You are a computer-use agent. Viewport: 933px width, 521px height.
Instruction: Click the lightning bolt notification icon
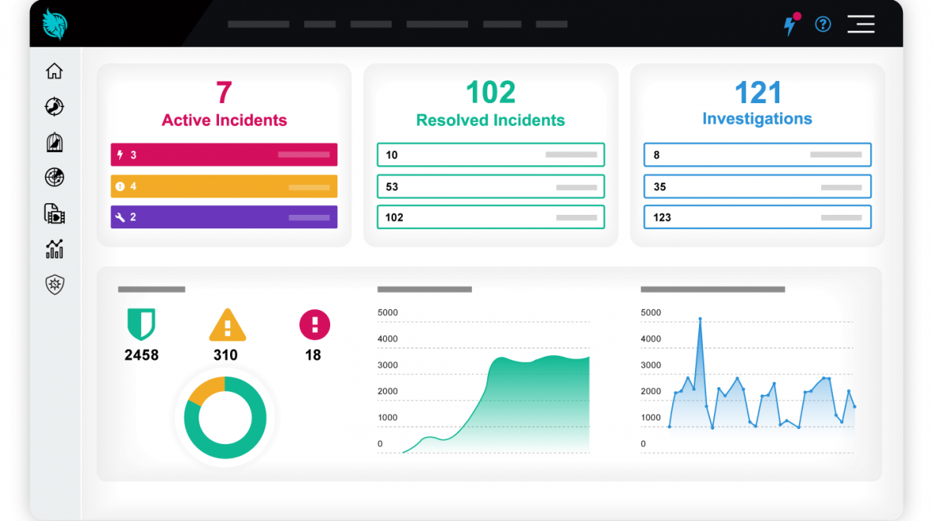pos(790,25)
